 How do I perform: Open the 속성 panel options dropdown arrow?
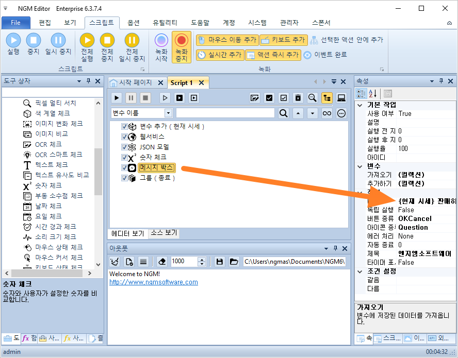[432, 81]
